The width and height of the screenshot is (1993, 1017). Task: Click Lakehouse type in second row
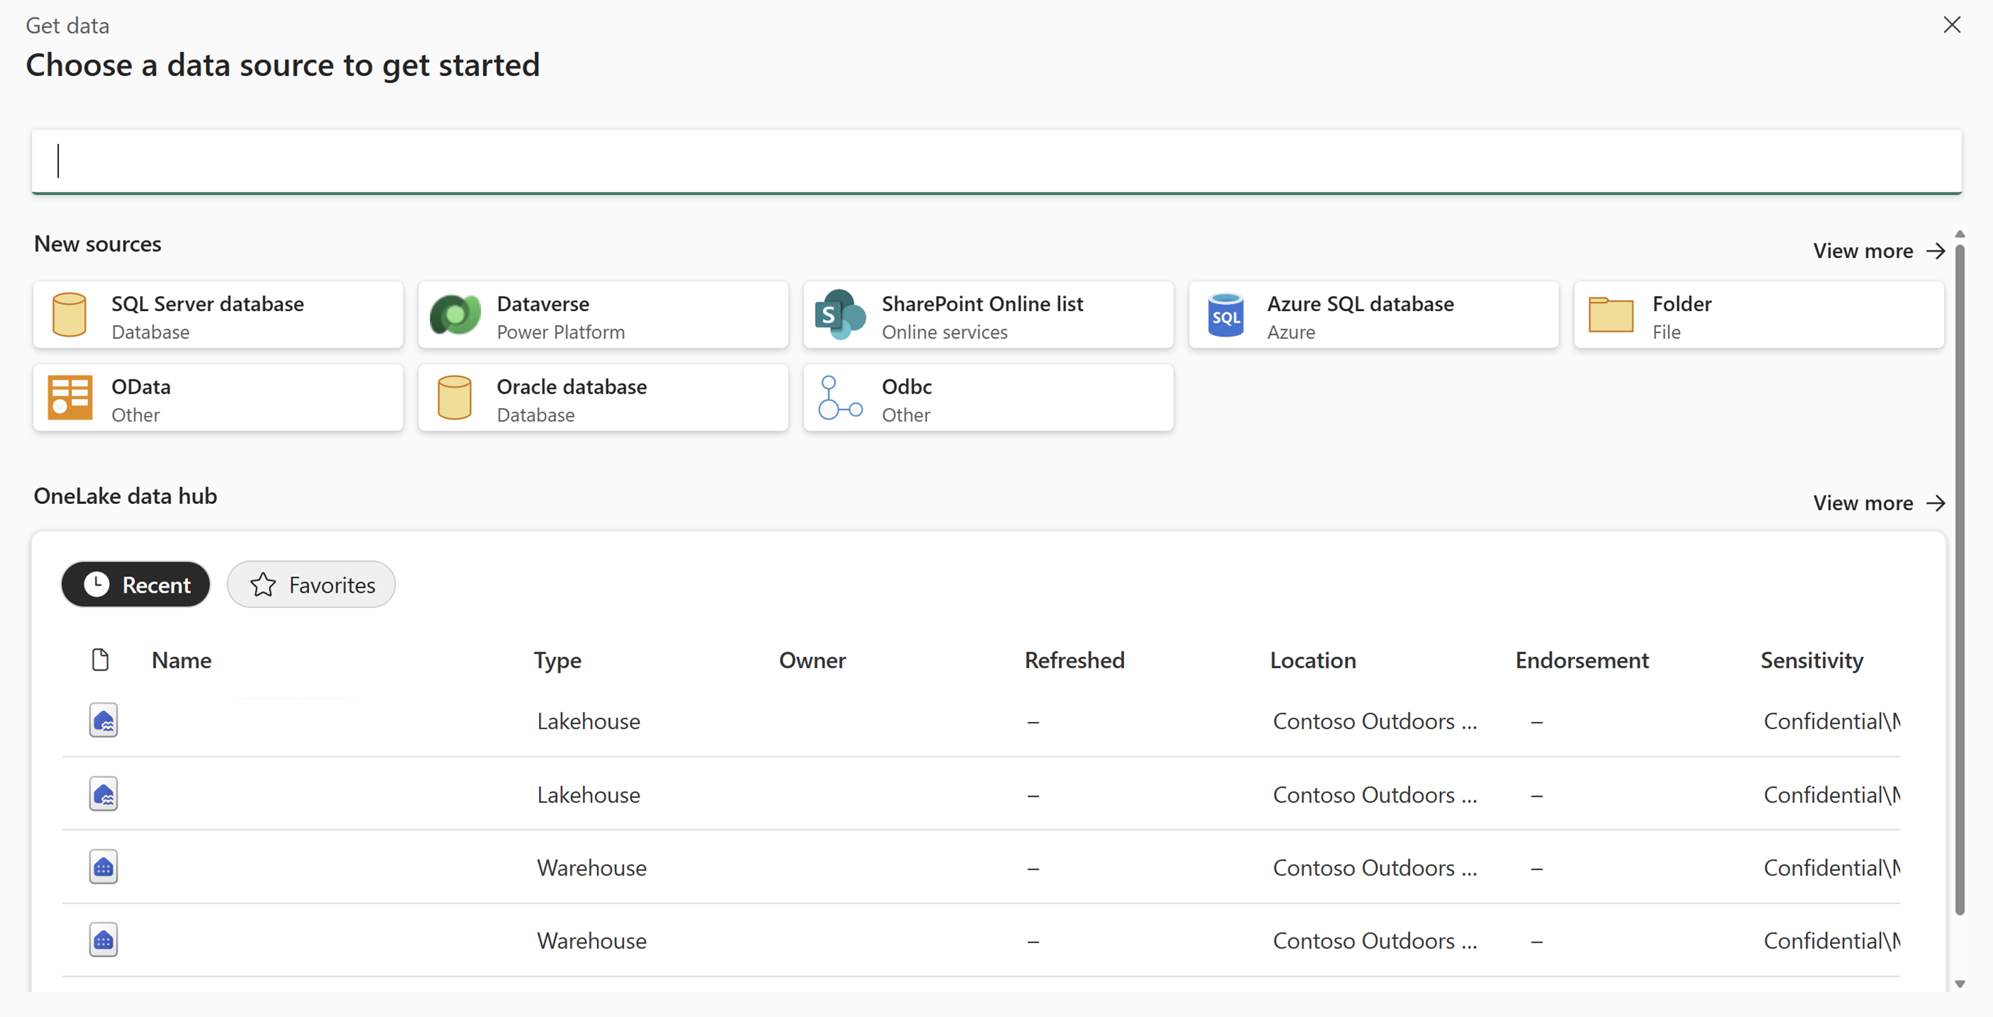click(x=589, y=795)
